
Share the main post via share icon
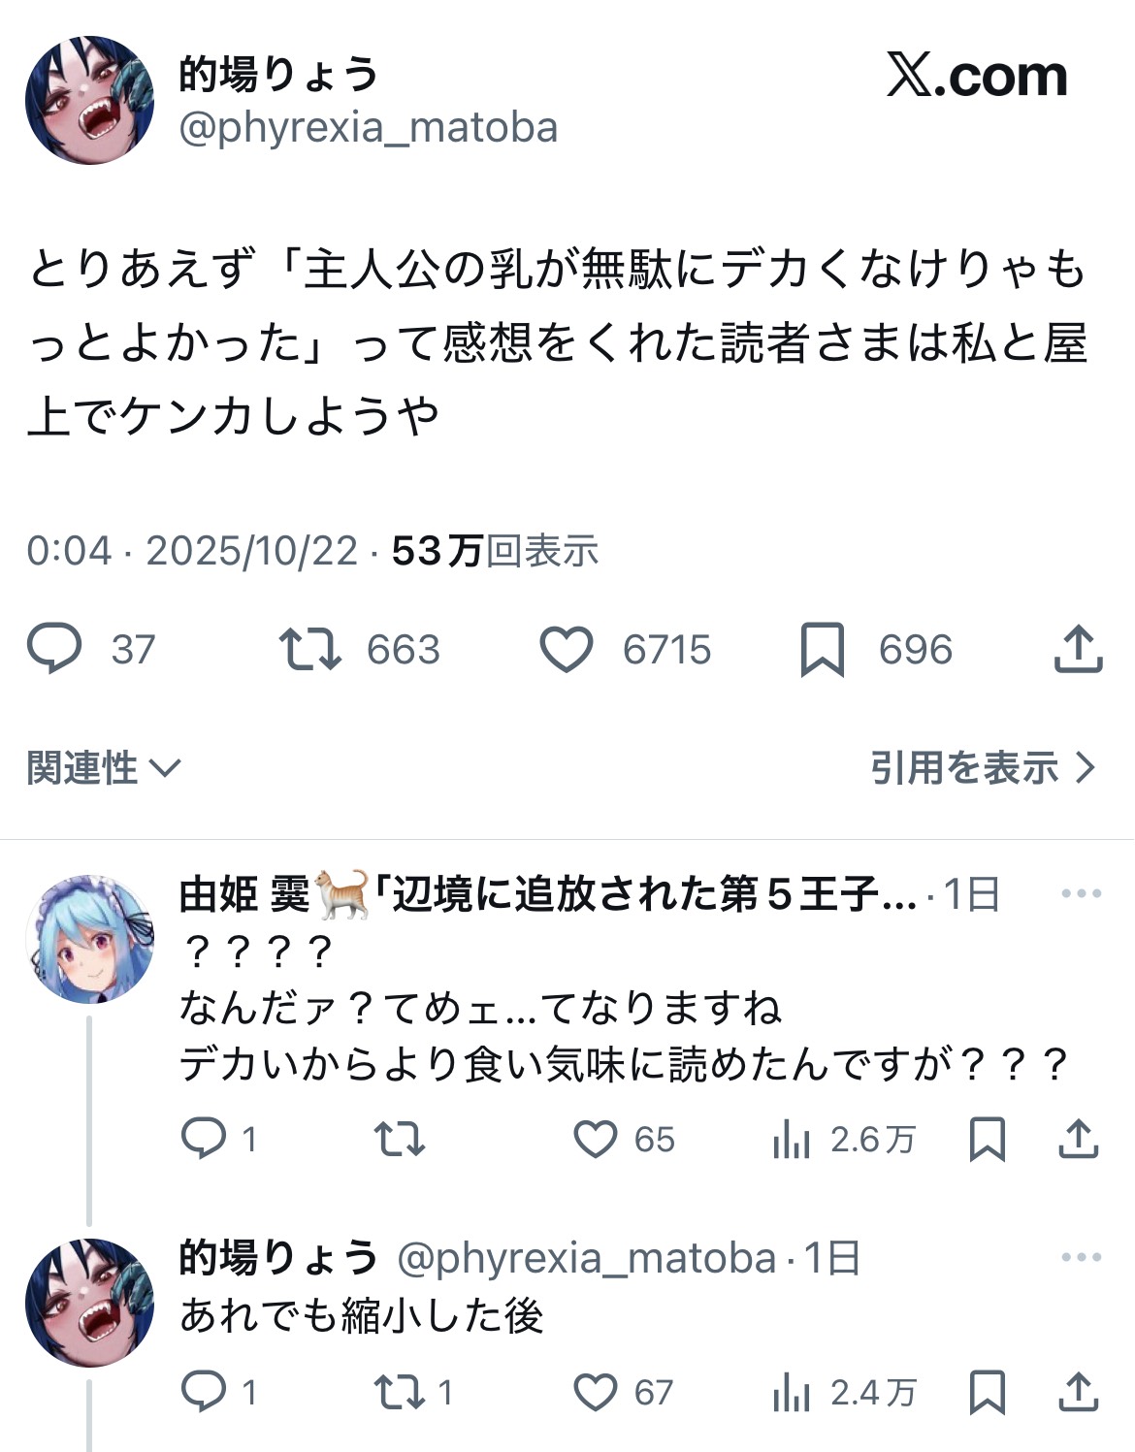[x=1078, y=650]
